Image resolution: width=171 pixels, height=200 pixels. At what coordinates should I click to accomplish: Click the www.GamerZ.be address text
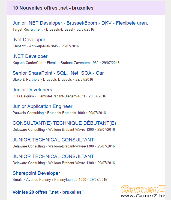[x=143, y=196]
